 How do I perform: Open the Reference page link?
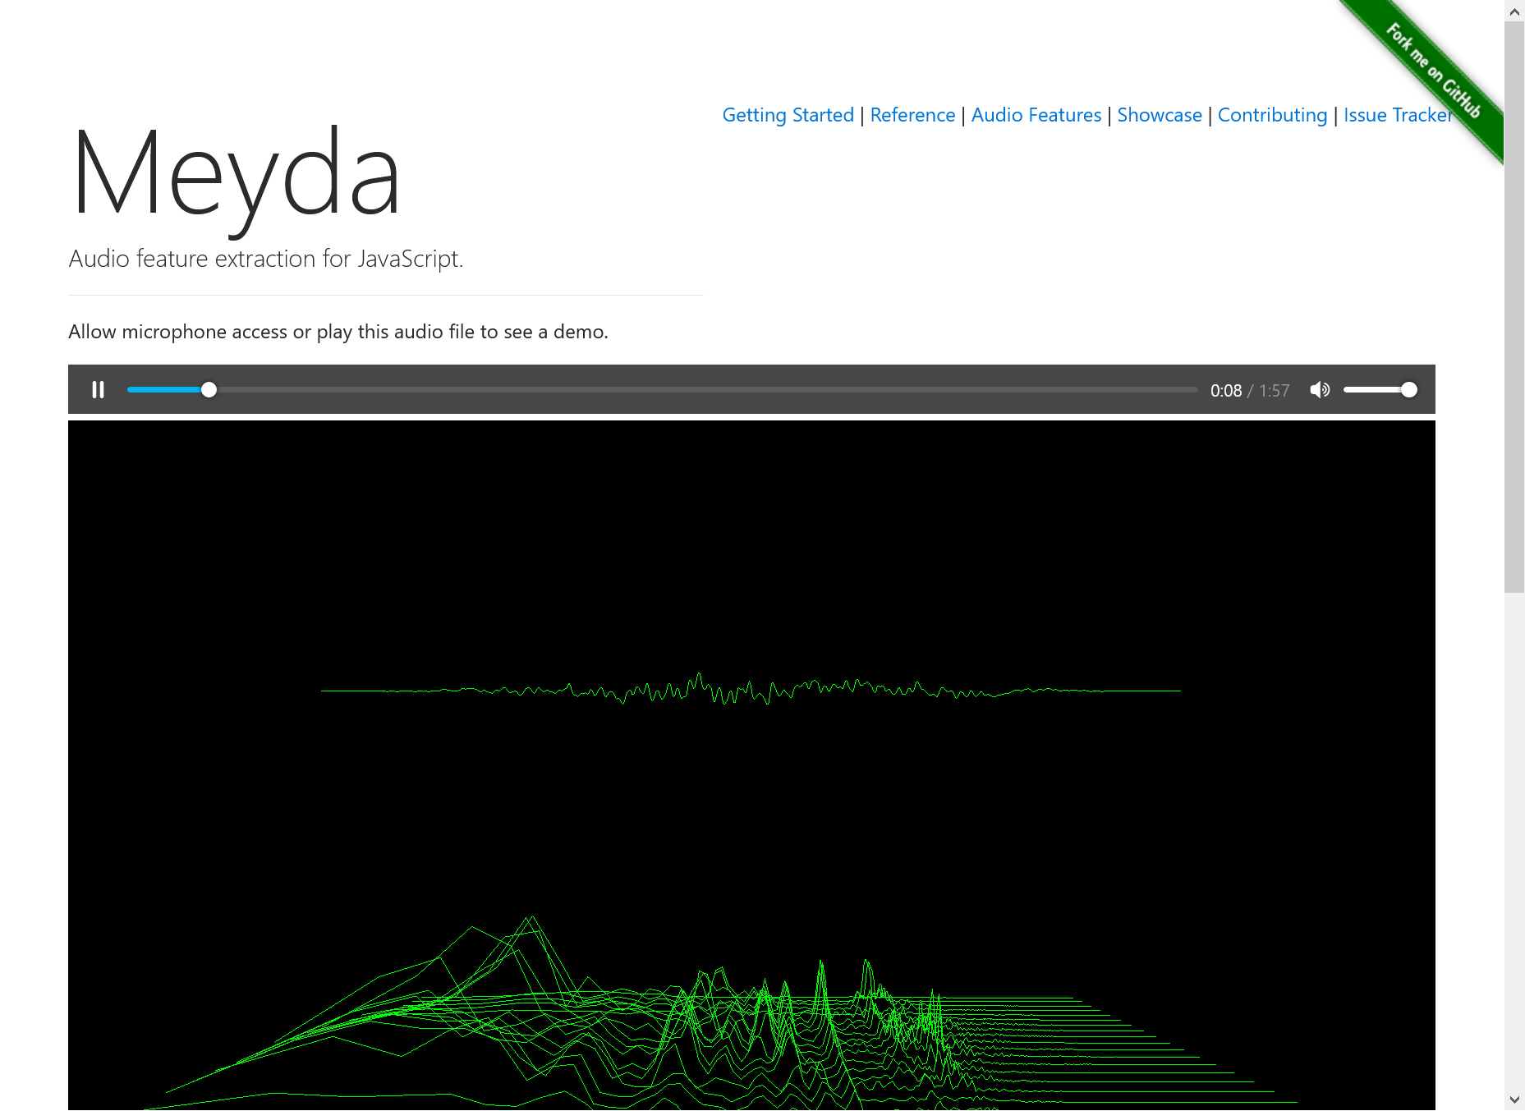point(912,115)
